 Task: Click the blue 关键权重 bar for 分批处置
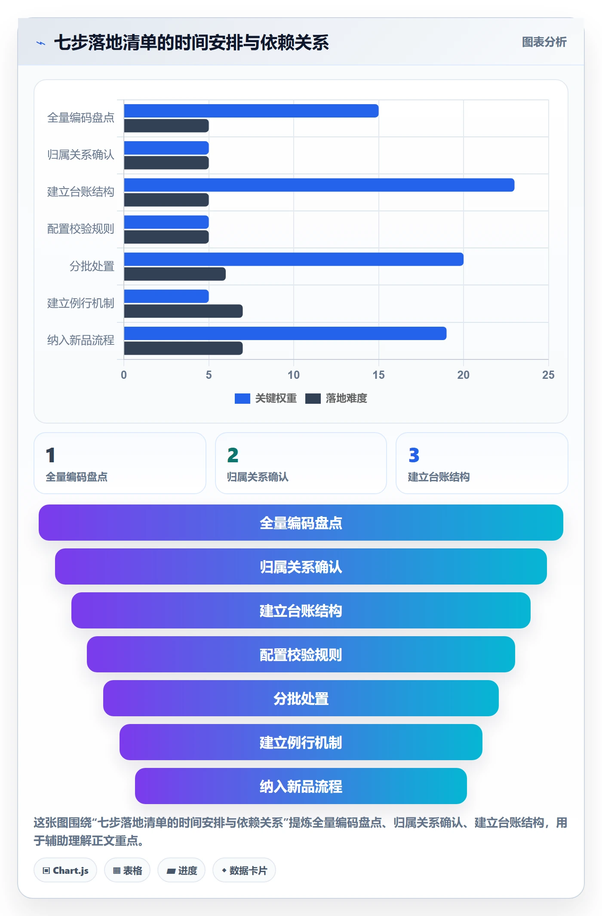click(x=294, y=259)
